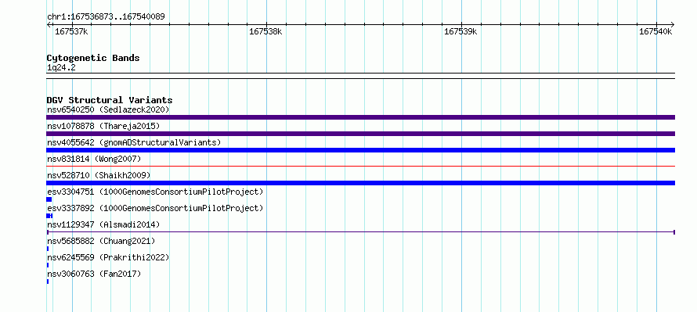This screenshot has height=312, width=697.
Task: Select the nsv528710 blue variant bar
Action: [360, 183]
